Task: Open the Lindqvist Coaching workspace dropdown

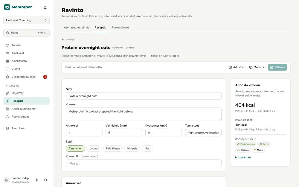Action: (x=26, y=20)
